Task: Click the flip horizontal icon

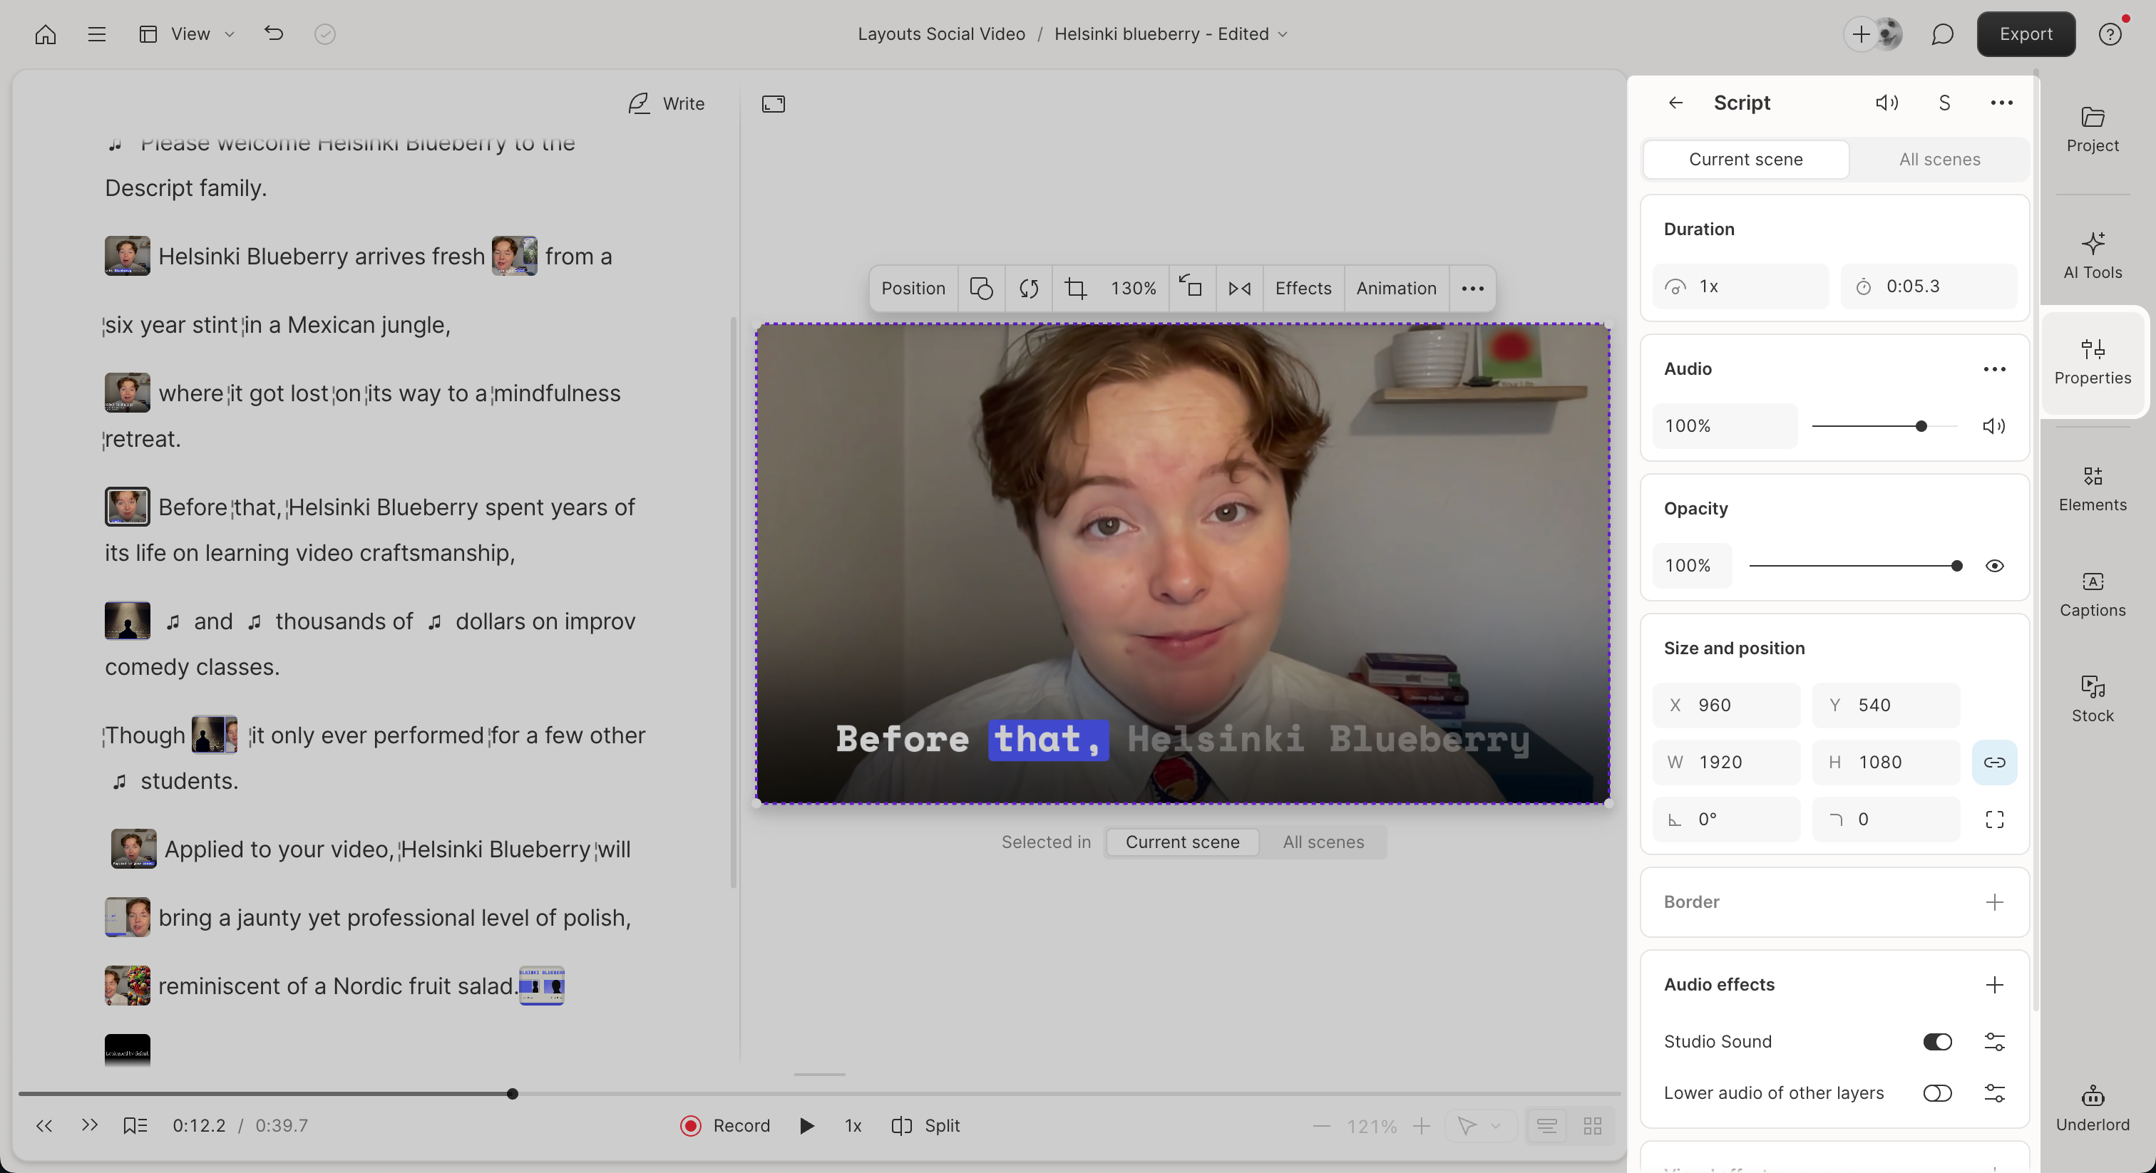Action: 1238,289
